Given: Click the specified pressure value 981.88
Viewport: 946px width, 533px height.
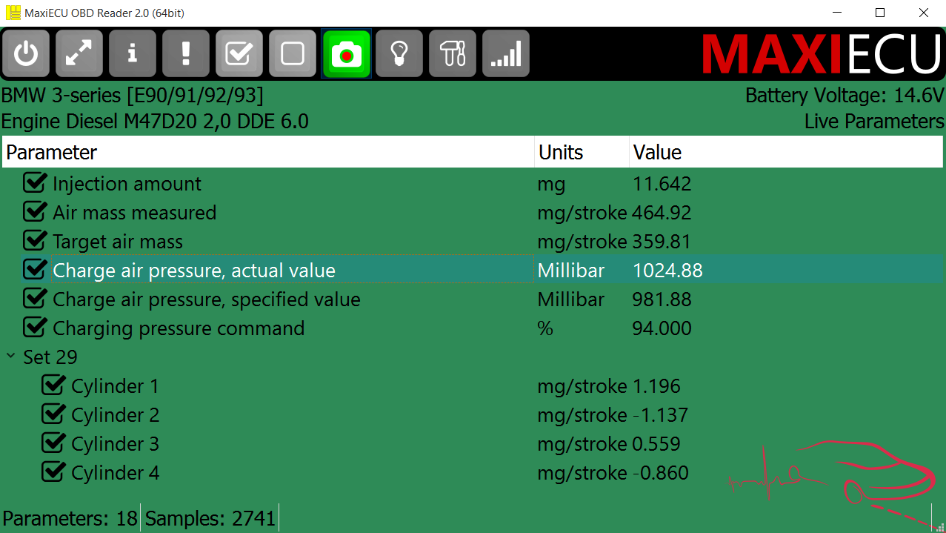Looking at the screenshot, I should [x=662, y=299].
